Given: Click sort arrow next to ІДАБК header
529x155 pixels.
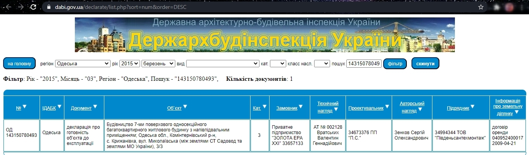Looking at the screenshot, I should [x=60, y=107].
